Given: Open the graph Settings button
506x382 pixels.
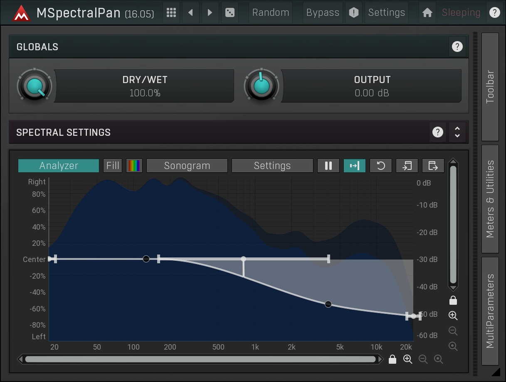Looking at the screenshot, I should [272, 166].
